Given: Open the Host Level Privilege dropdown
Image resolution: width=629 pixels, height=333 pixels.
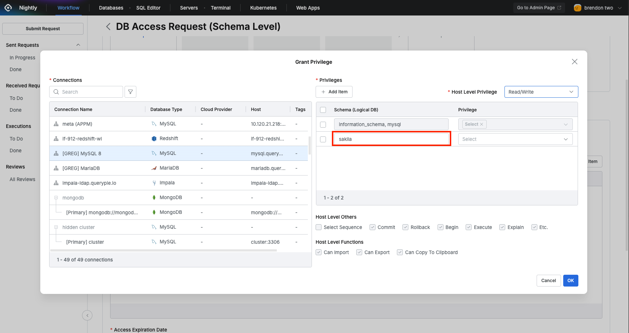Looking at the screenshot, I should [x=541, y=92].
